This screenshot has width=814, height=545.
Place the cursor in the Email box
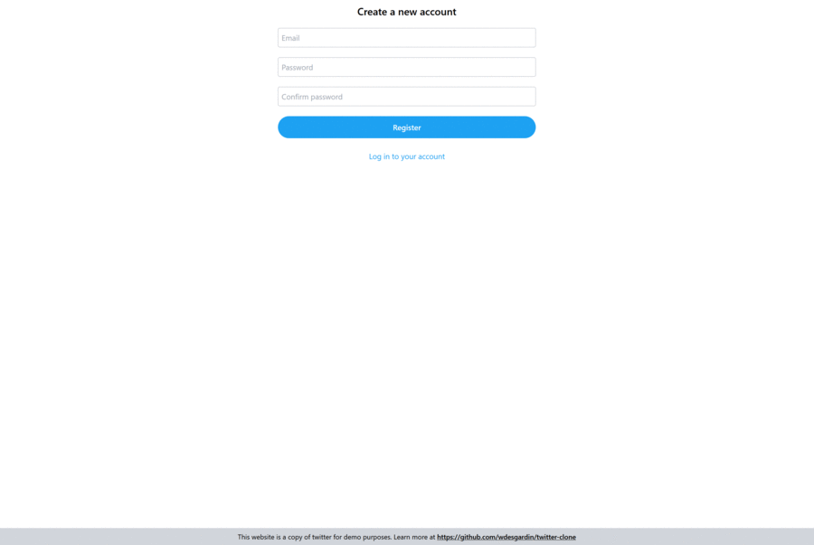coord(406,38)
